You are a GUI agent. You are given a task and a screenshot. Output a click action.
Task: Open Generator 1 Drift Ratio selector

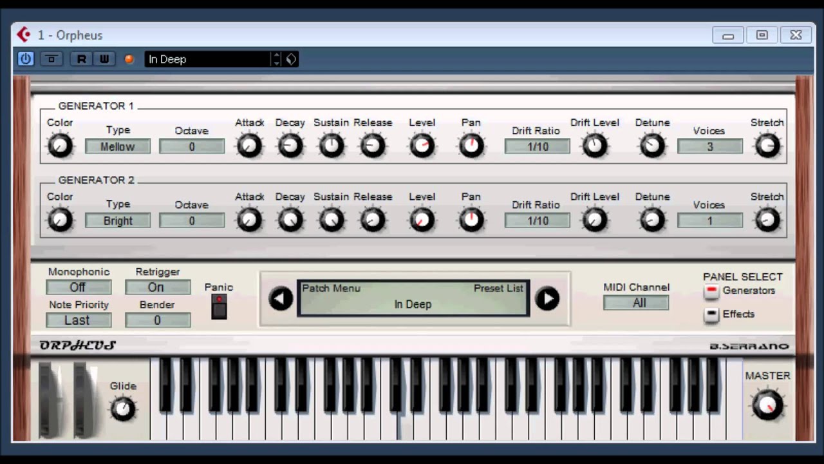tap(538, 147)
